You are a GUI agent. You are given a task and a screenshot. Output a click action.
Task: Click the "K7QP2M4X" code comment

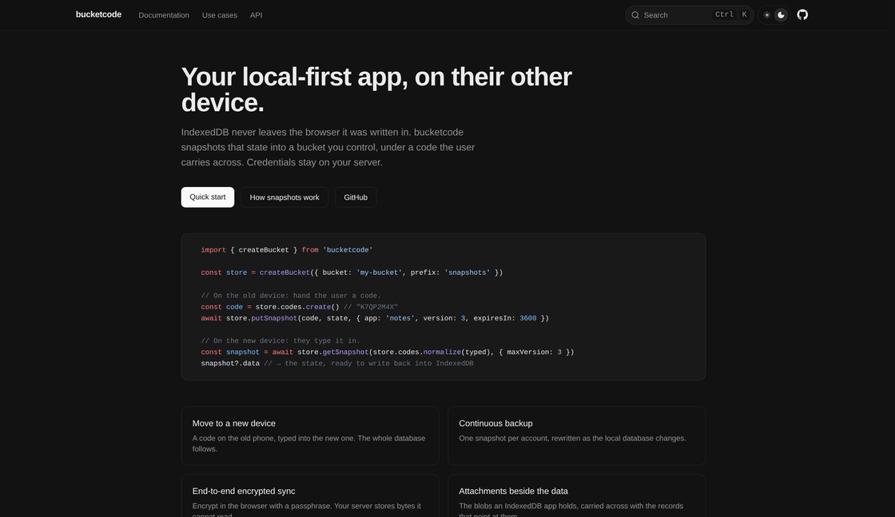371,307
